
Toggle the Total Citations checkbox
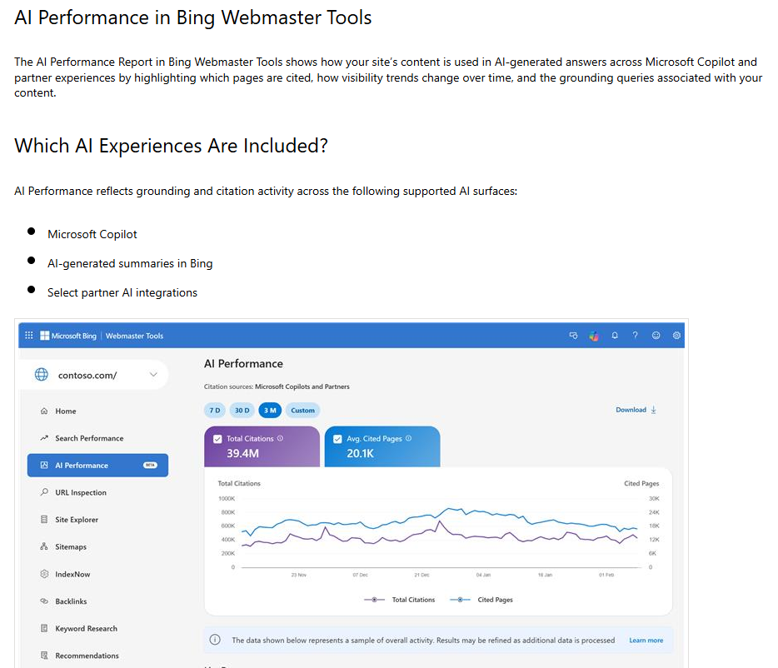[x=217, y=439]
